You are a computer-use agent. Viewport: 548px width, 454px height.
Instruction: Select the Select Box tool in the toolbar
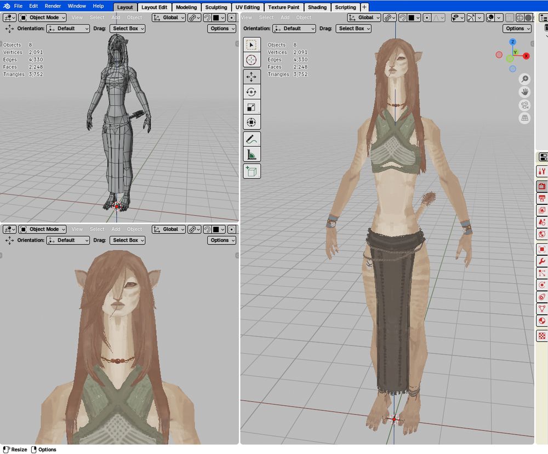click(252, 45)
